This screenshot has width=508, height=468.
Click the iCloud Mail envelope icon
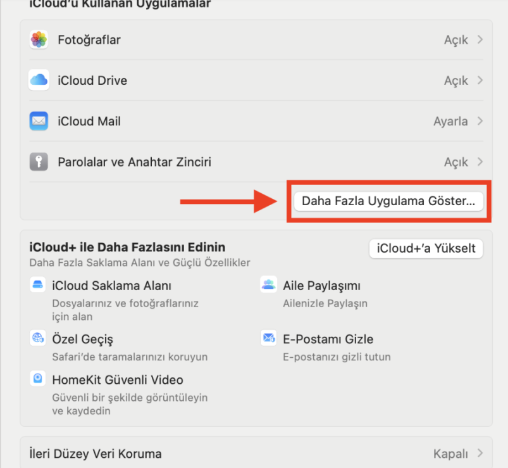pyautogui.click(x=40, y=121)
